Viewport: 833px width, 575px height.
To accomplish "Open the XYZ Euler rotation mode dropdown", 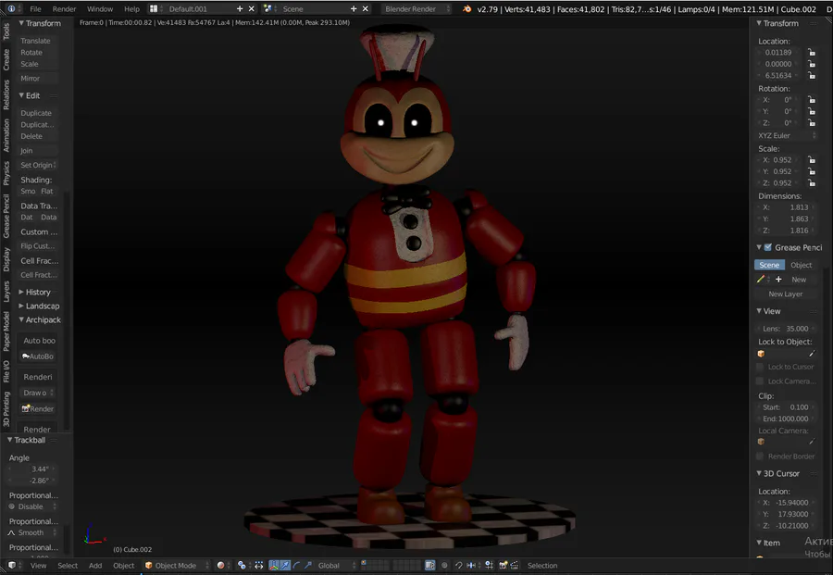I will point(786,135).
